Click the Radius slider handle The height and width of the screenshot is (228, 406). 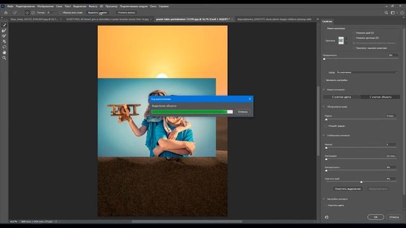326,120
